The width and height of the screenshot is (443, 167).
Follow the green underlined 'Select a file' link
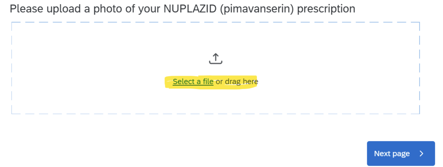click(193, 82)
